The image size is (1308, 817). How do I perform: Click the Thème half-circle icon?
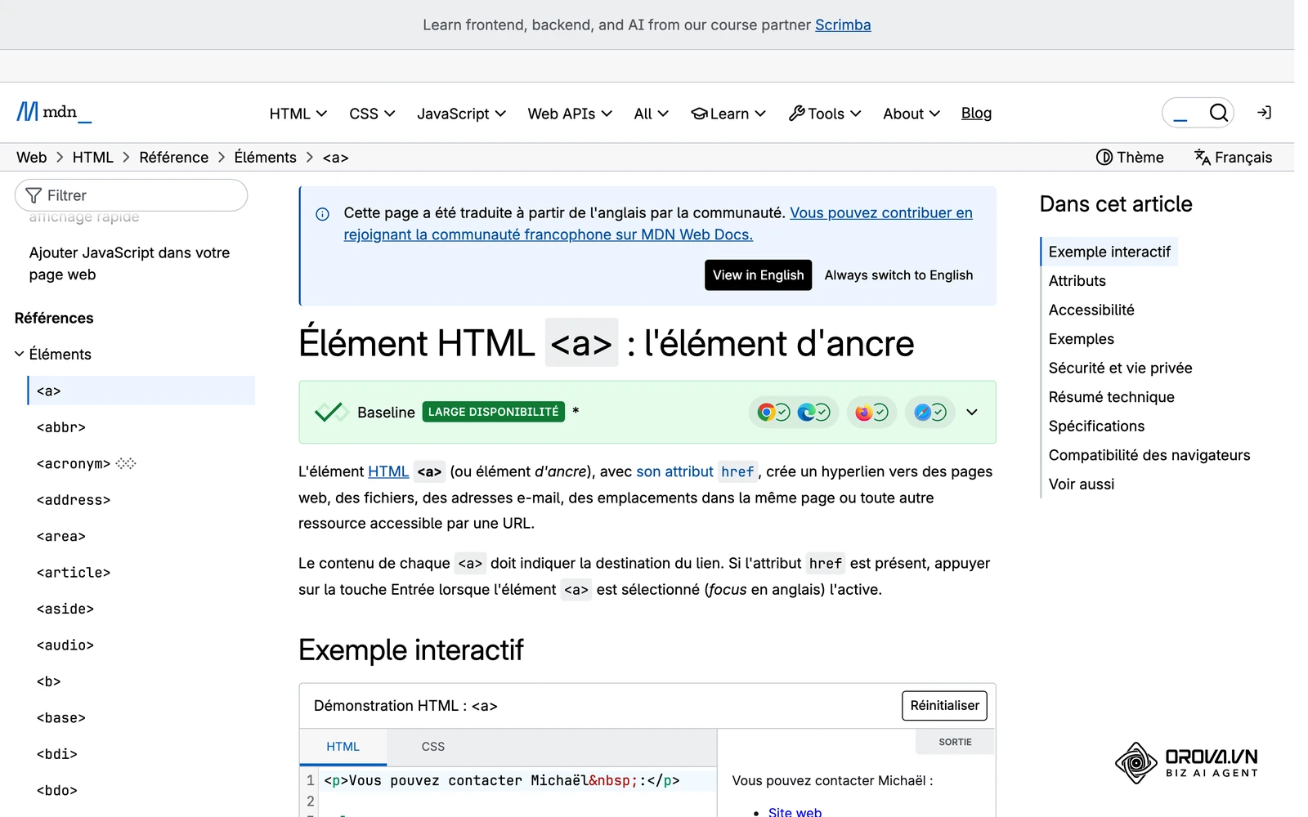click(1104, 157)
